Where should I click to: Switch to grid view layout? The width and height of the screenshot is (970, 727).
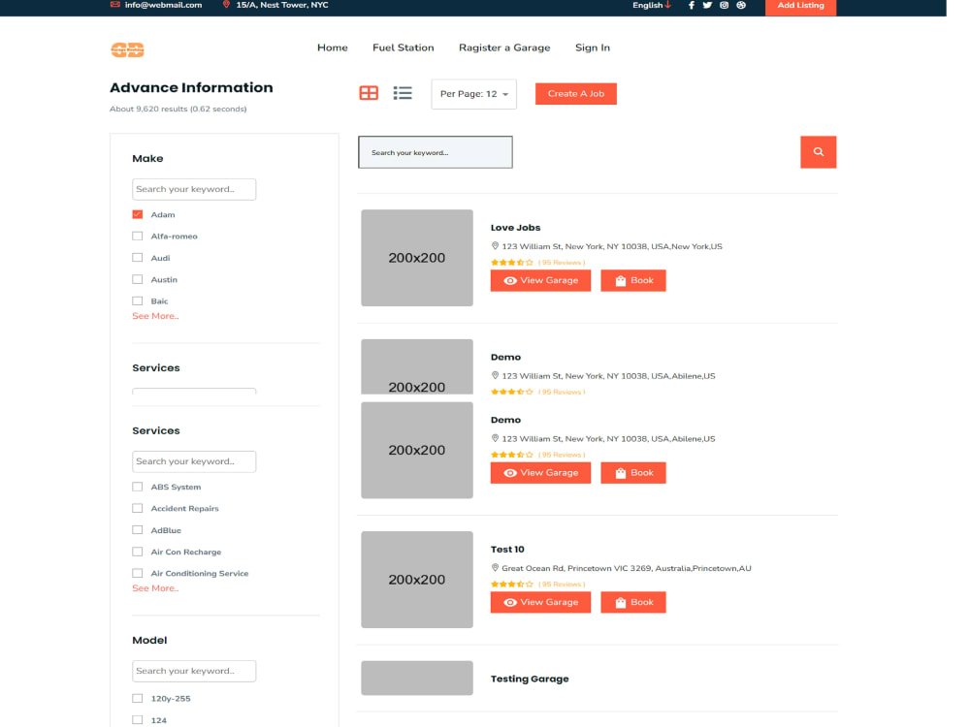point(369,93)
